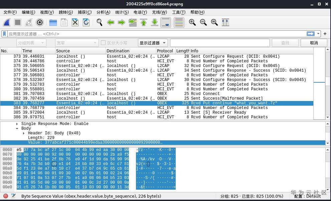Open the Help (帮助) menu
Screen dimensions: 331x201
click(x=197, y=12)
